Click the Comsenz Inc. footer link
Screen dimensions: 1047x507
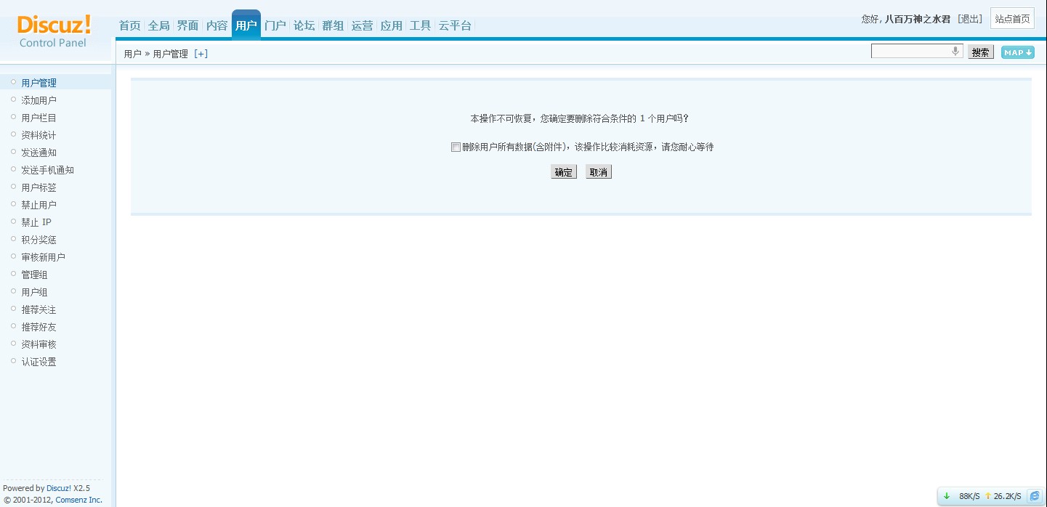(78, 500)
